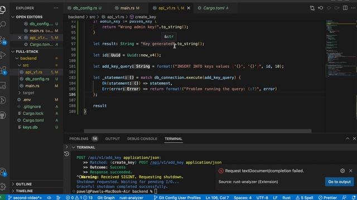Click the split editor icon
357x200 pixels.
pos(345,8)
